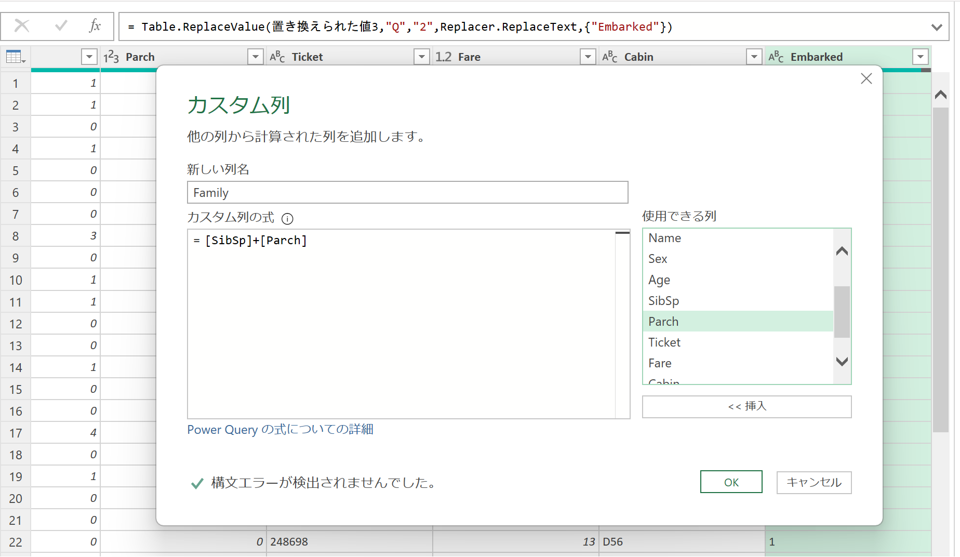
Task: Cancel the formula bar edit (X icon)
Action: [x=22, y=25]
